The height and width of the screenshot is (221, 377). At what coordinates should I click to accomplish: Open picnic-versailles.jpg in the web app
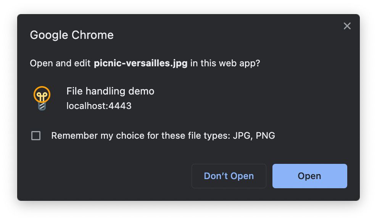tap(309, 176)
